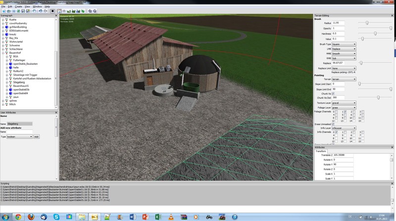Open the Window menu
Image resolution: width=396 pixels, height=221 pixels.
(38, 6)
